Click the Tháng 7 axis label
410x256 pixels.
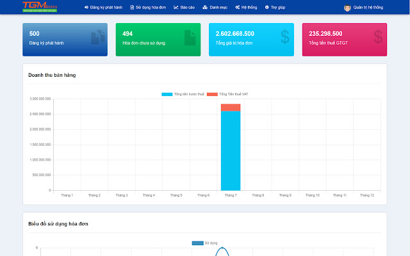pyautogui.click(x=231, y=195)
